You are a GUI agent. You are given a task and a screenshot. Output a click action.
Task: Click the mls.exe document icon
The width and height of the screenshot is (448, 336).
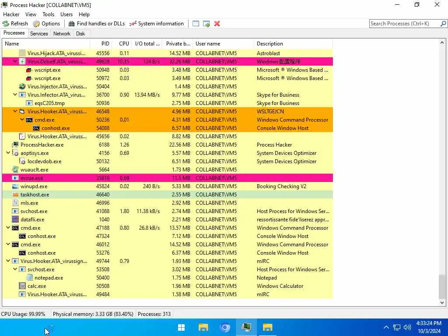(15, 203)
